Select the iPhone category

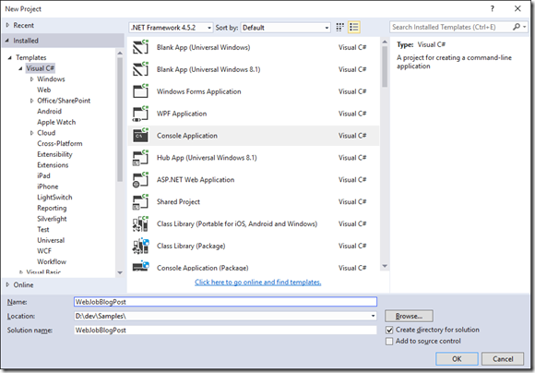pyautogui.click(x=48, y=186)
